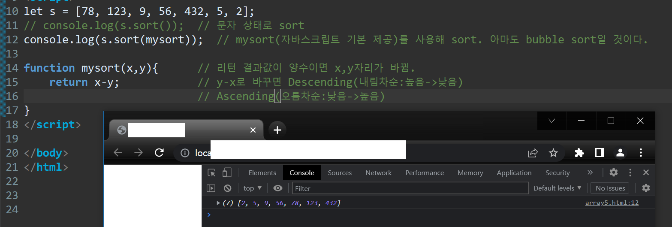Close the current browser tab
Image resolution: width=672 pixels, height=227 pixels.
(253, 130)
